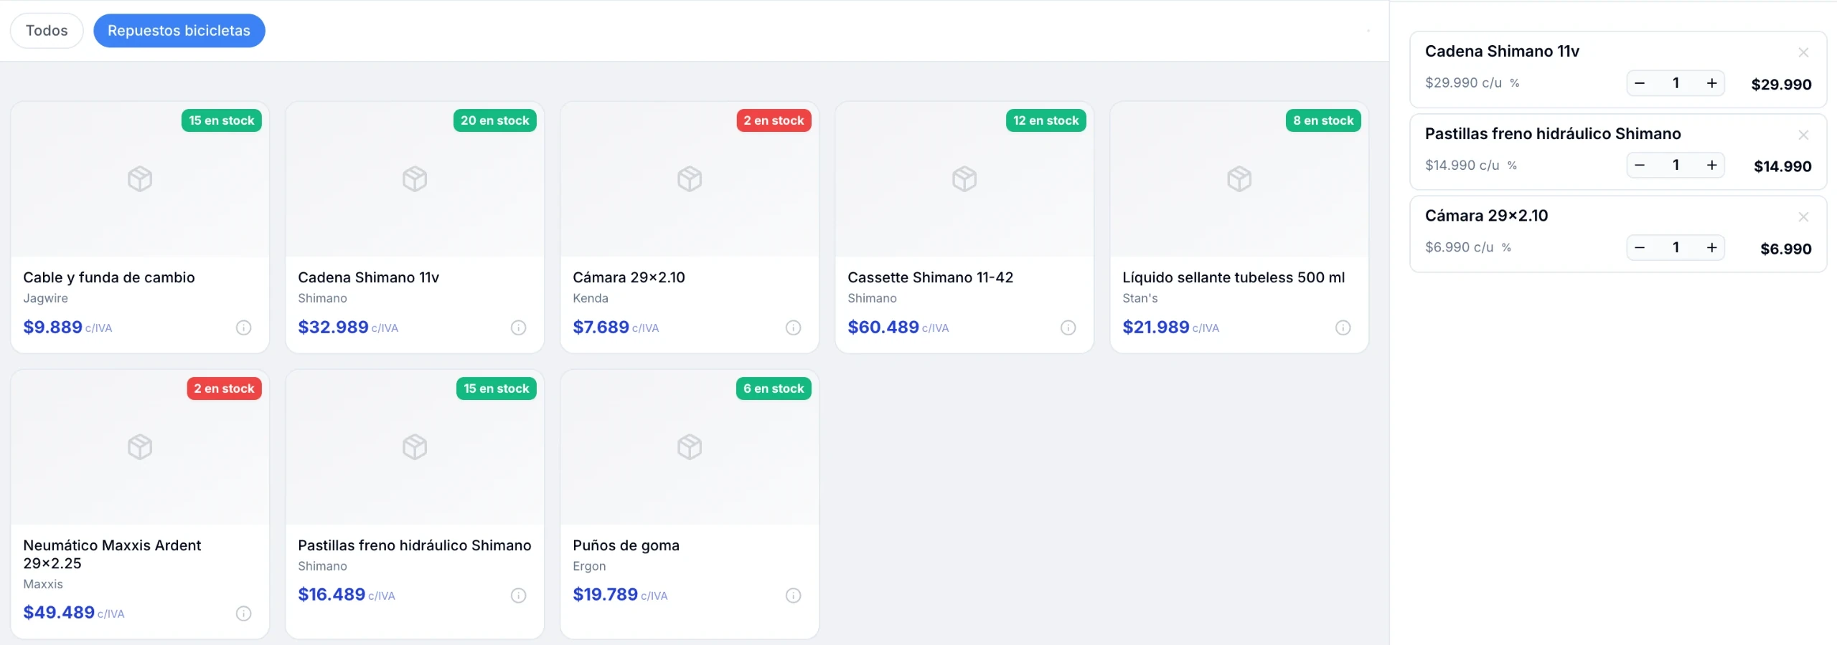The image size is (1837, 645).
Task: Select the Kenda brand label
Action: 591,298
